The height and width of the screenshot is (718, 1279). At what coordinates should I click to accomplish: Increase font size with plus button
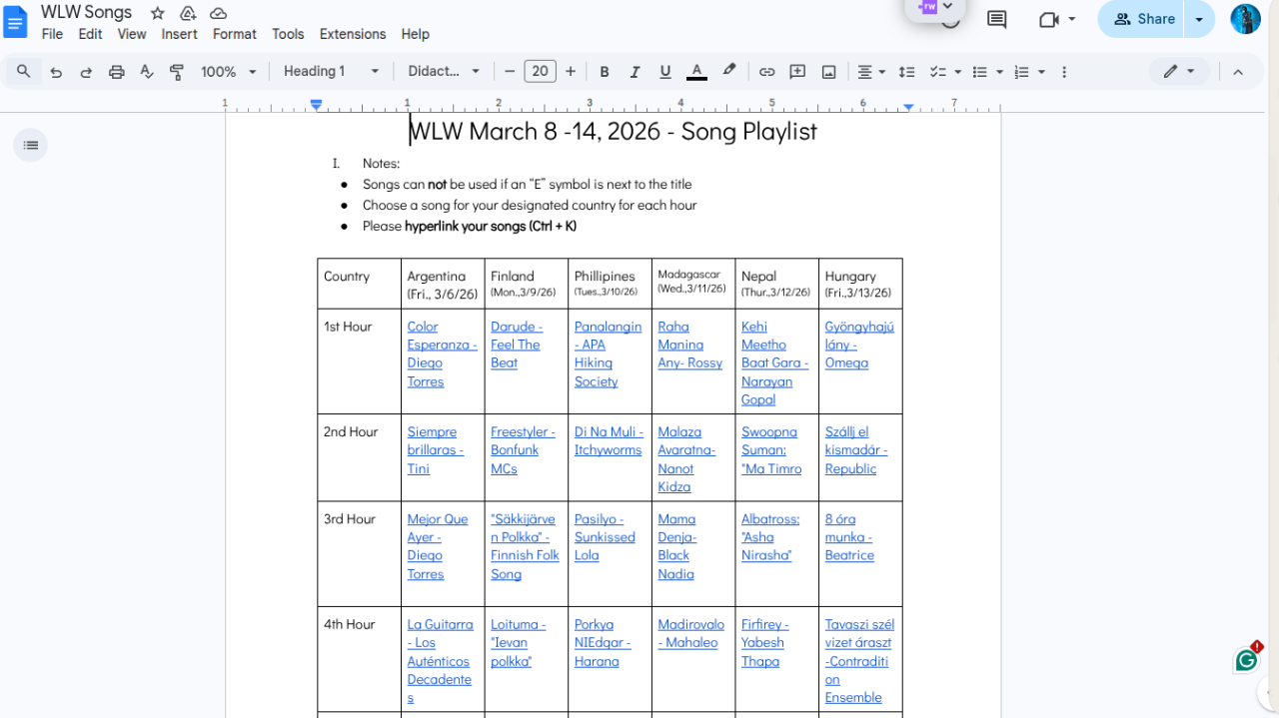571,72
